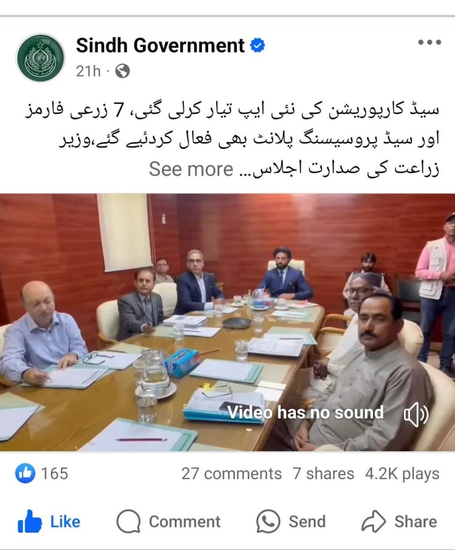
Task: Click the globe public audience icon
Action: pos(123,71)
